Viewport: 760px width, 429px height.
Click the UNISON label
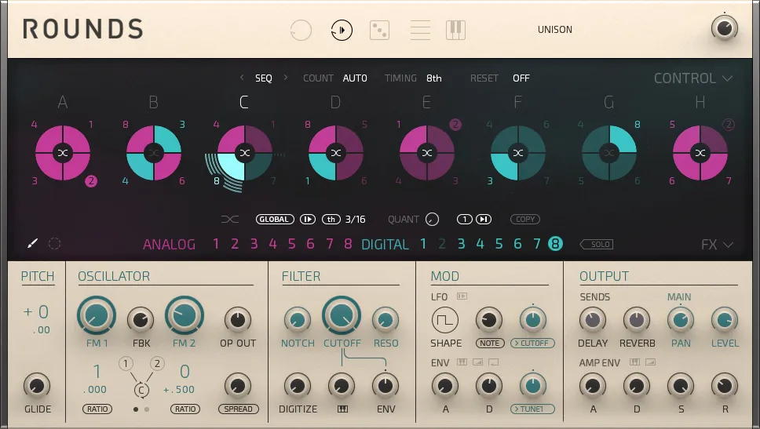point(555,30)
